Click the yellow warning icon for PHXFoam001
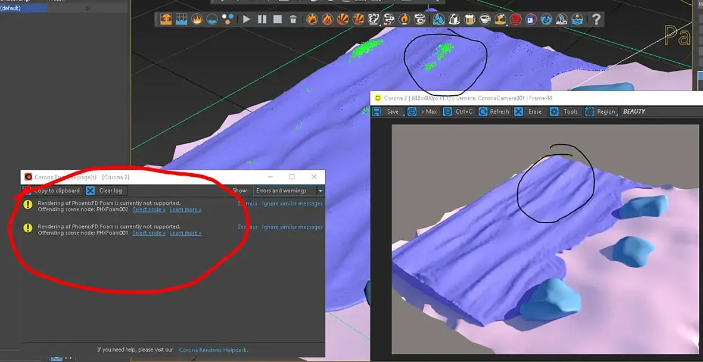The width and height of the screenshot is (703, 362). [x=28, y=228]
